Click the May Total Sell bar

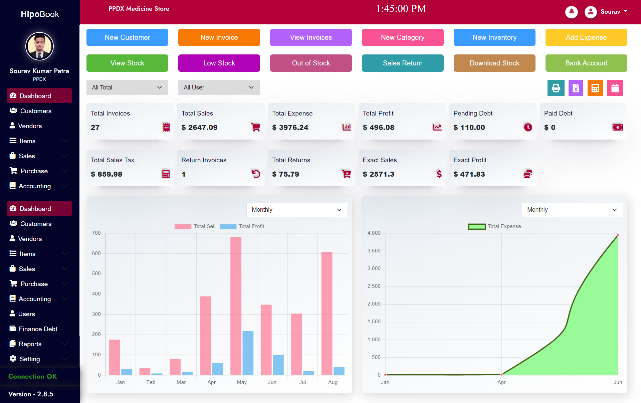click(x=236, y=306)
